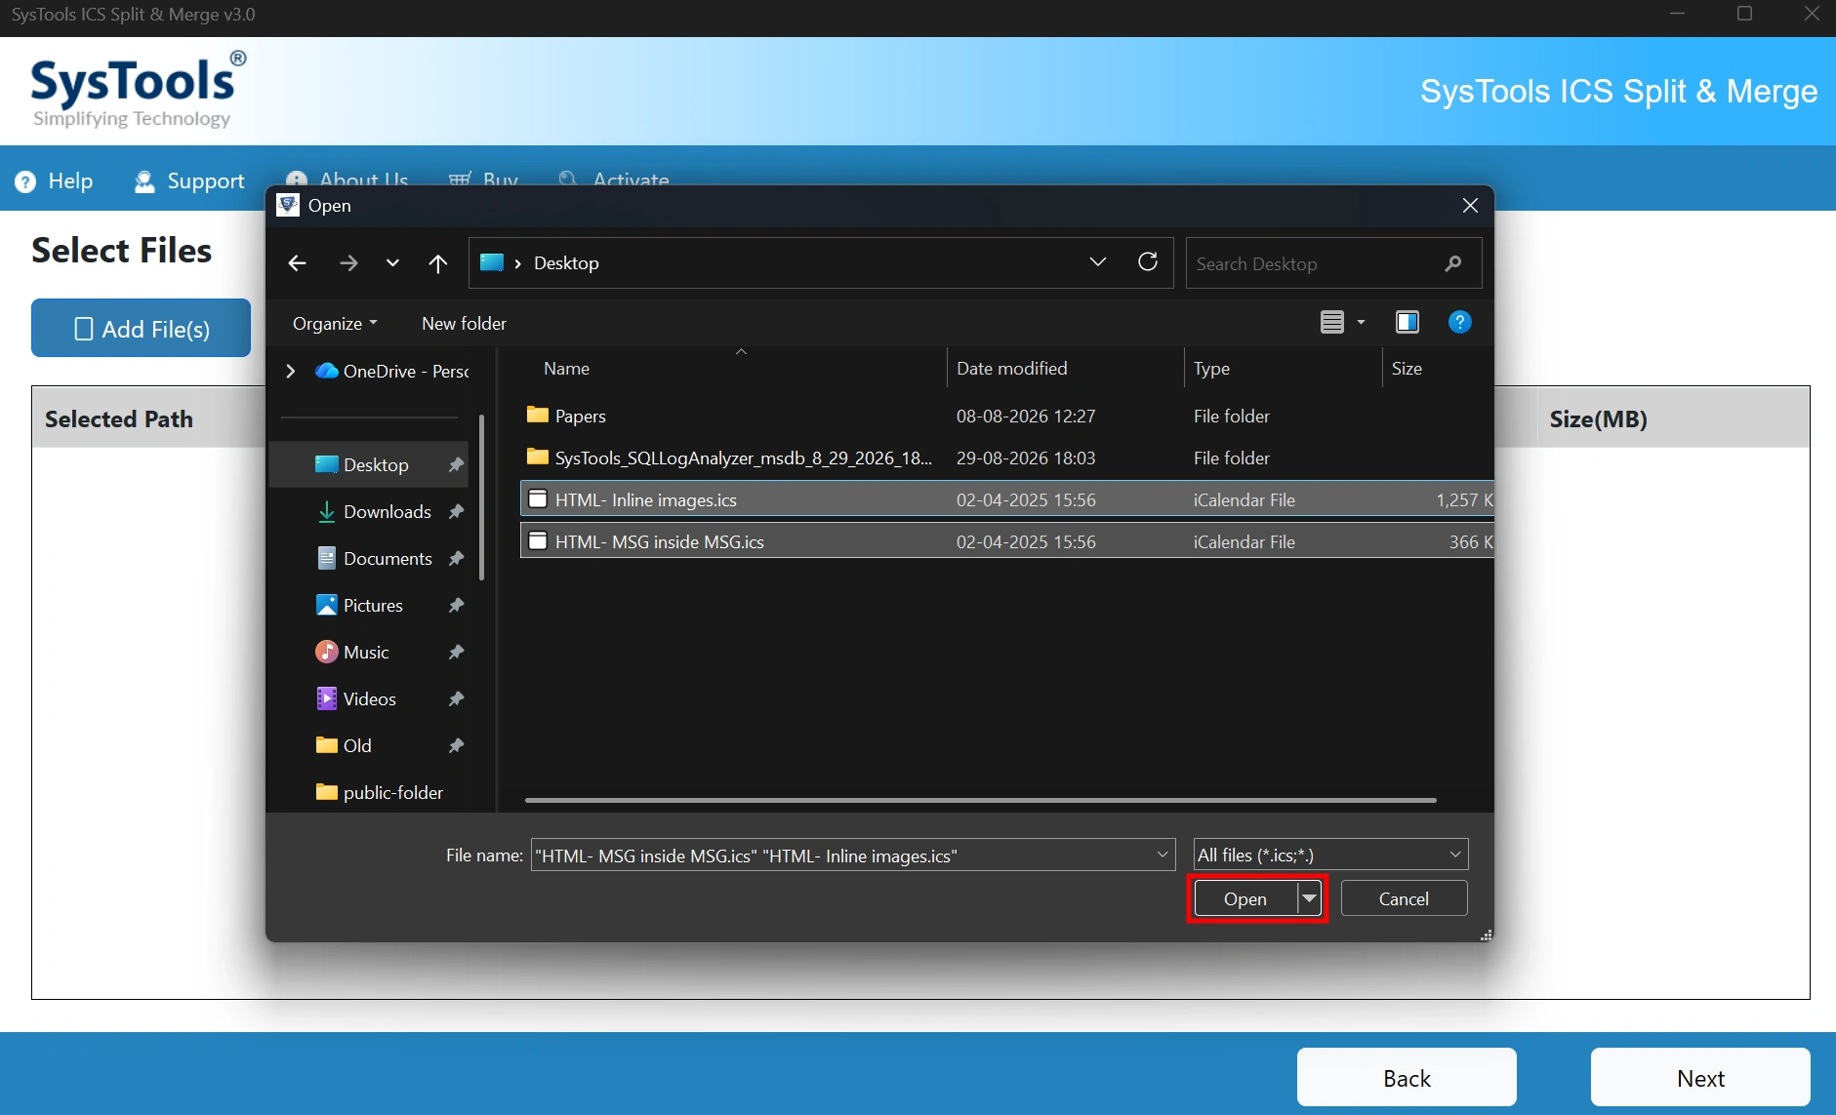Open the dialog help question-mark icon
Screen dimensions: 1836x1115
pyautogui.click(x=1460, y=322)
